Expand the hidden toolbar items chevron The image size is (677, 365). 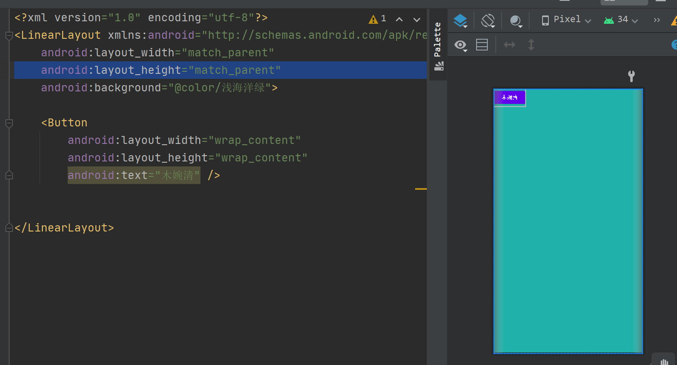pyautogui.click(x=657, y=20)
